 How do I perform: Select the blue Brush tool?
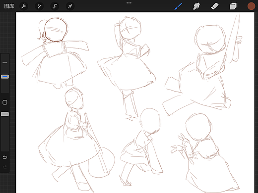pos(179,6)
